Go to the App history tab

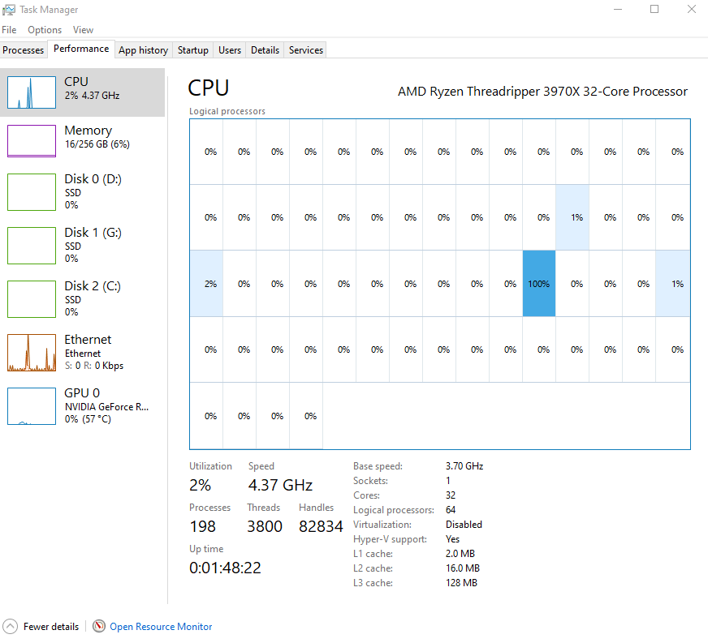[x=143, y=50]
